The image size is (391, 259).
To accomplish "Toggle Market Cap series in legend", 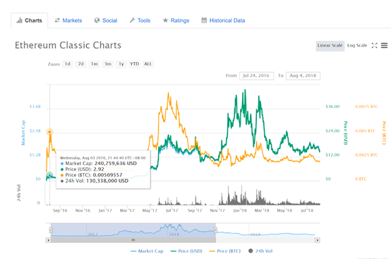I will pos(147,251).
